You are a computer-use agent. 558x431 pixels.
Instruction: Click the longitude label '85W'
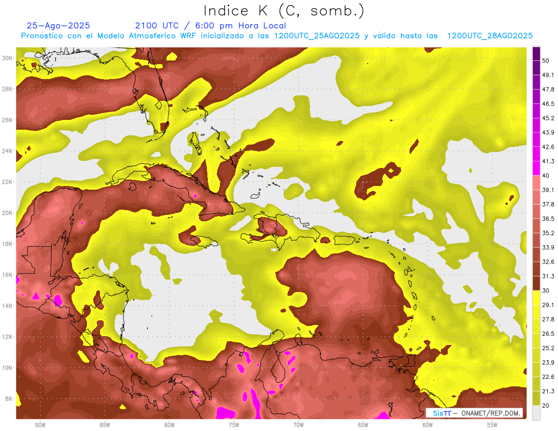tap(105, 425)
